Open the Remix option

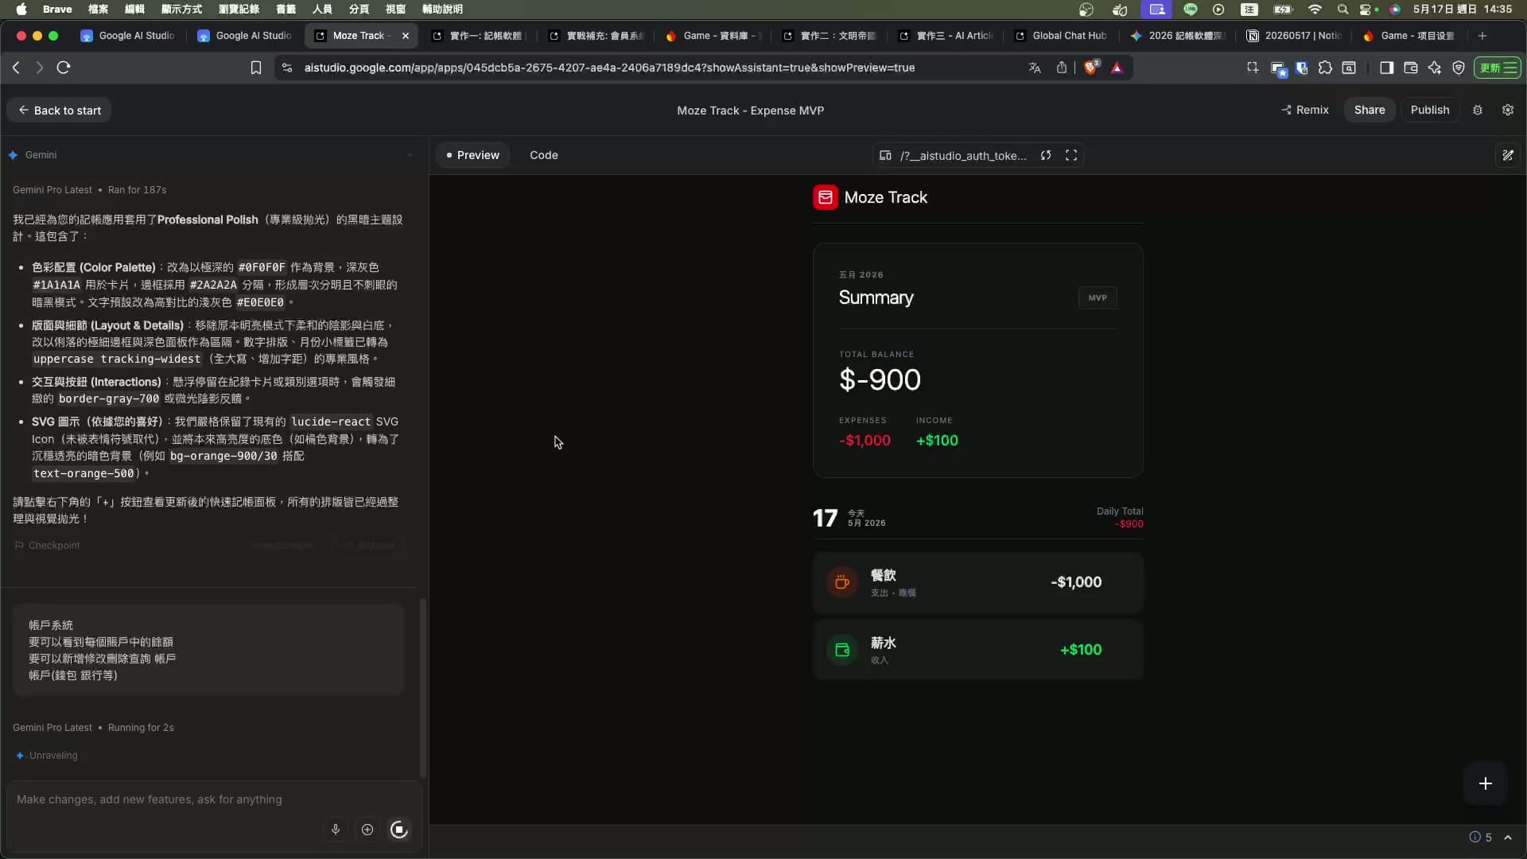(1305, 110)
